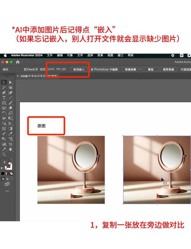The height and width of the screenshot is (249, 191).
Task: Open the Adobe Illustrator 2024 app menu
Action: click(x=27, y=55)
